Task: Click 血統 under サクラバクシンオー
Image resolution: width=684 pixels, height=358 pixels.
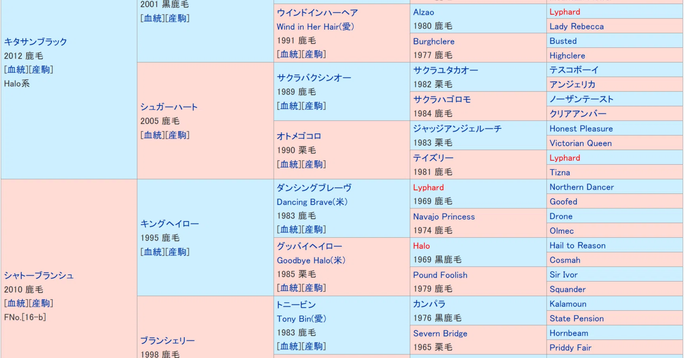Action: point(289,106)
